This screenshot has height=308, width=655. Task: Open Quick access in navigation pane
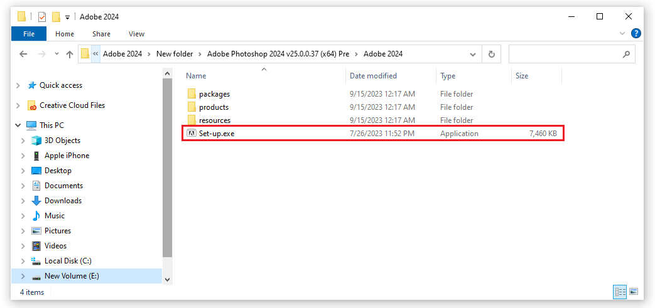[x=60, y=85]
